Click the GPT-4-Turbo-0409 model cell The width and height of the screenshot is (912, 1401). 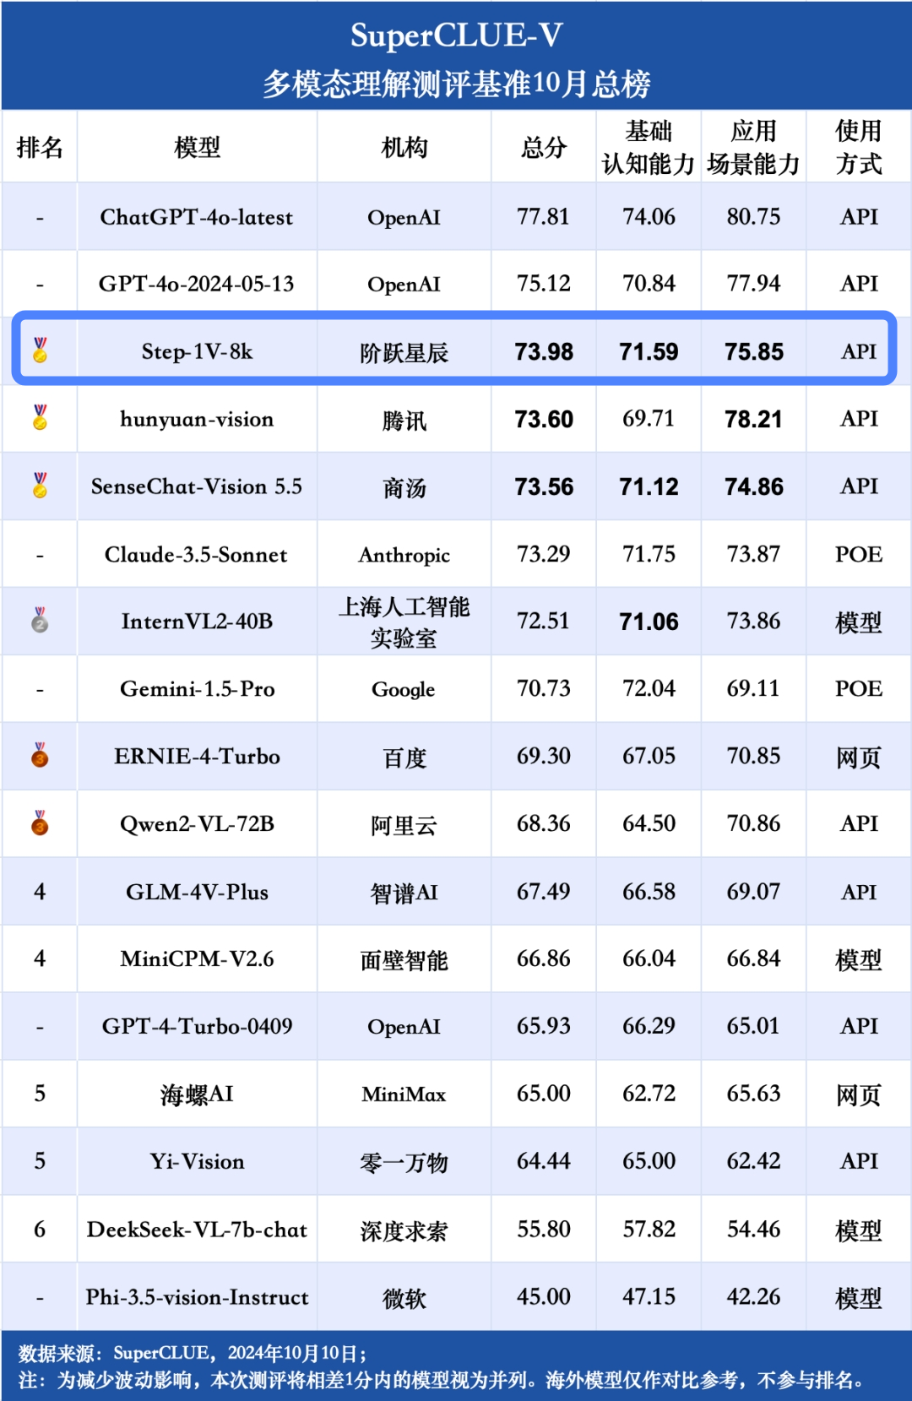[x=197, y=1026]
